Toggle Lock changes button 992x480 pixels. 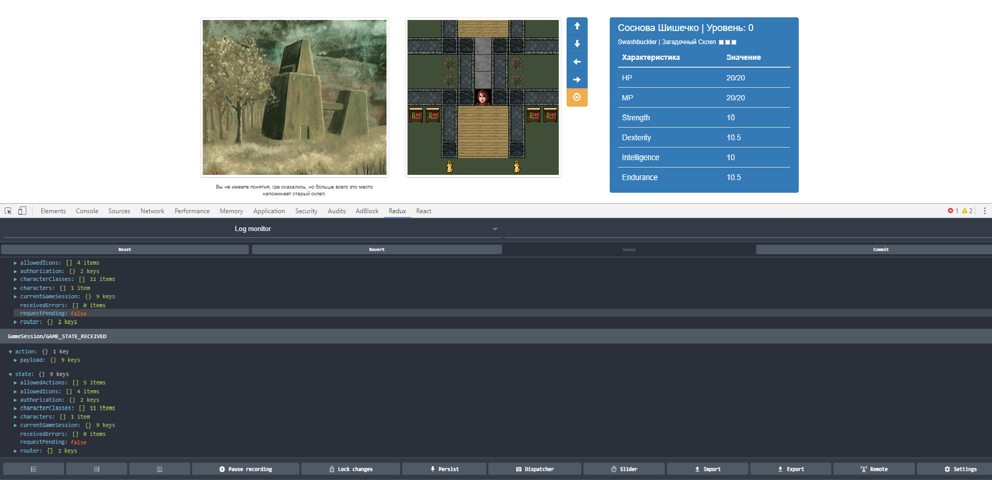(x=350, y=469)
